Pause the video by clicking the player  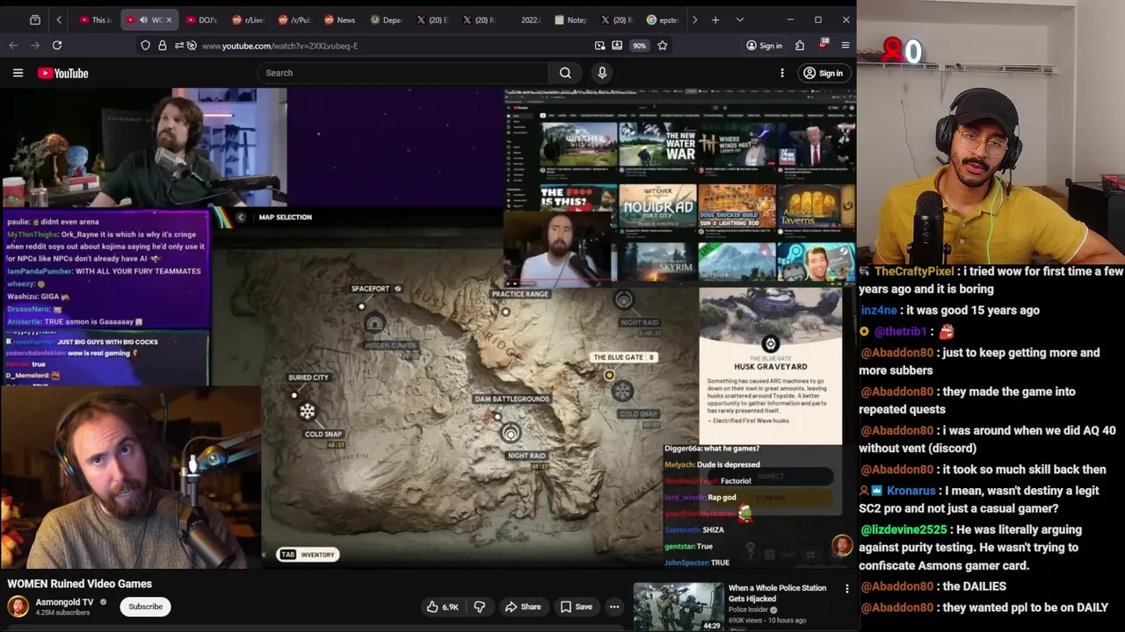pos(428,328)
